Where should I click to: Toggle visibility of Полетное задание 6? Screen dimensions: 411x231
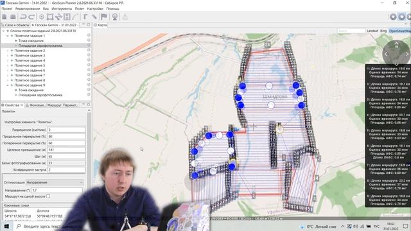coord(89,70)
